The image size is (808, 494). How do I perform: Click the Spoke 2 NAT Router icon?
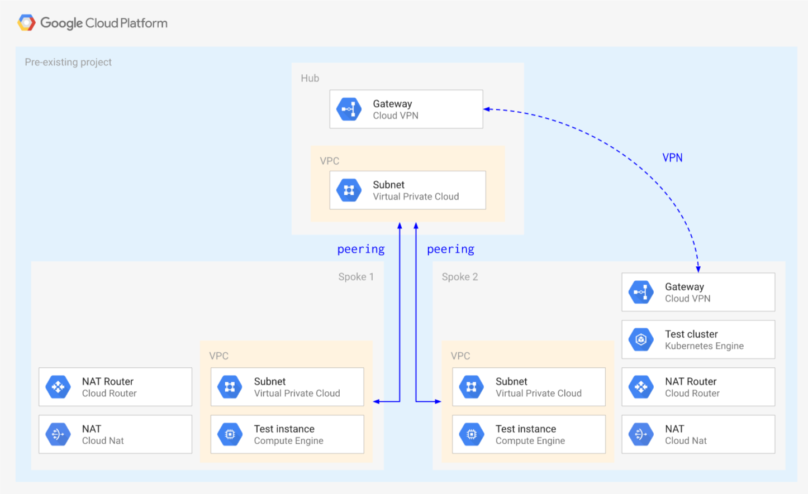coord(641,387)
